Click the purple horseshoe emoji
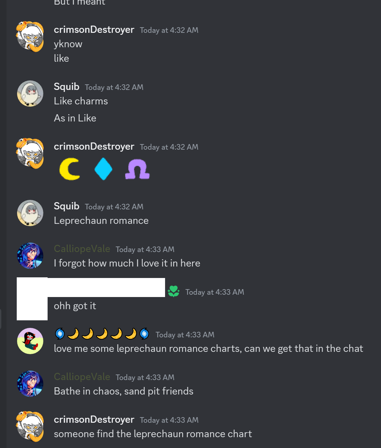Viewport: 381px width, 448px height. pos(138,169)
